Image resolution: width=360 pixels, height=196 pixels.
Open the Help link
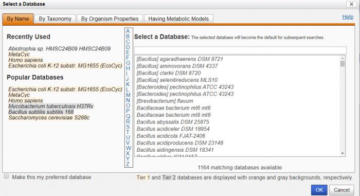(348, 17)
